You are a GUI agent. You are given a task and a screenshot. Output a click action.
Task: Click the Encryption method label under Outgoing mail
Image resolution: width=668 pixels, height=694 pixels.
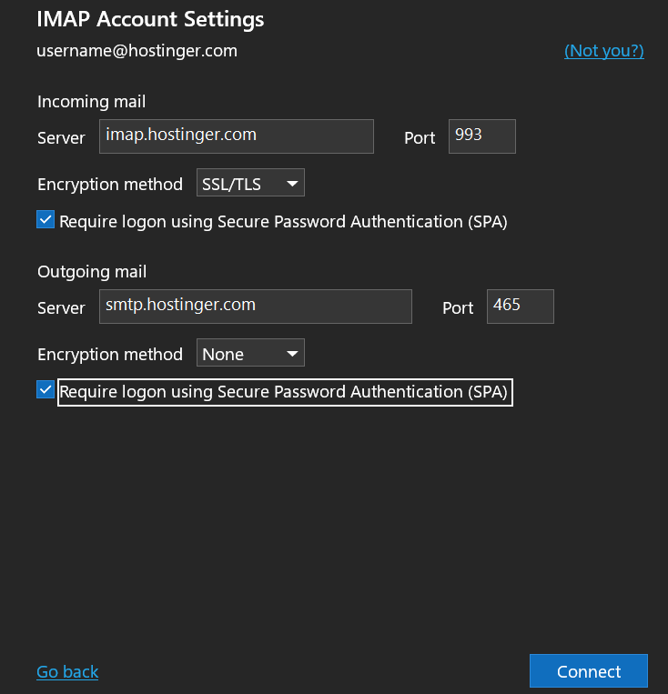(110, 355)
